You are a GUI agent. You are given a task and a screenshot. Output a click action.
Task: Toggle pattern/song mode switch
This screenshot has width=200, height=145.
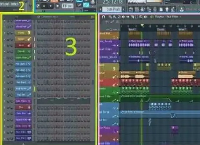point(38,6)
